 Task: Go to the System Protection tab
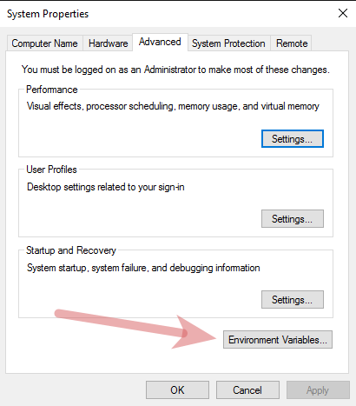[x=228, y=43]
